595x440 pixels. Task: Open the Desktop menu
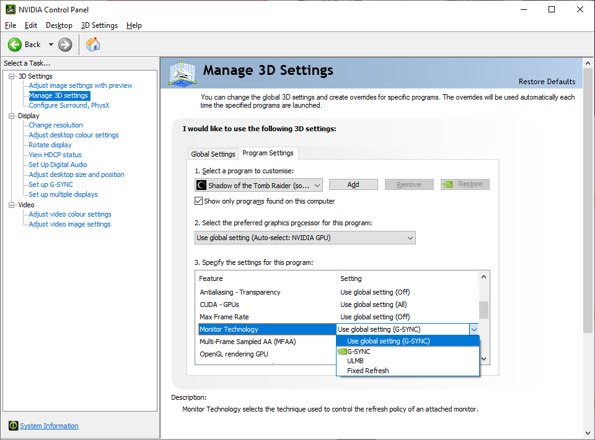pos(59,25)
